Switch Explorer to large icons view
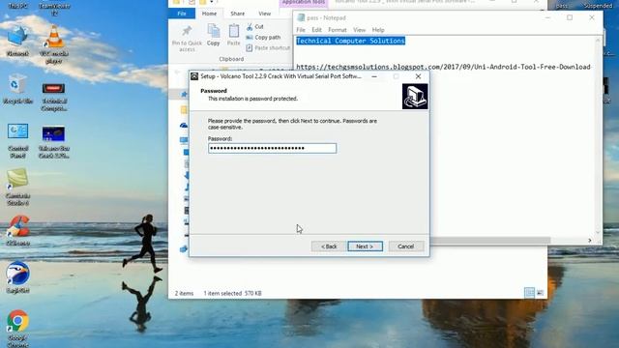This screenshot has width=619, height=348. coord(540,293)
